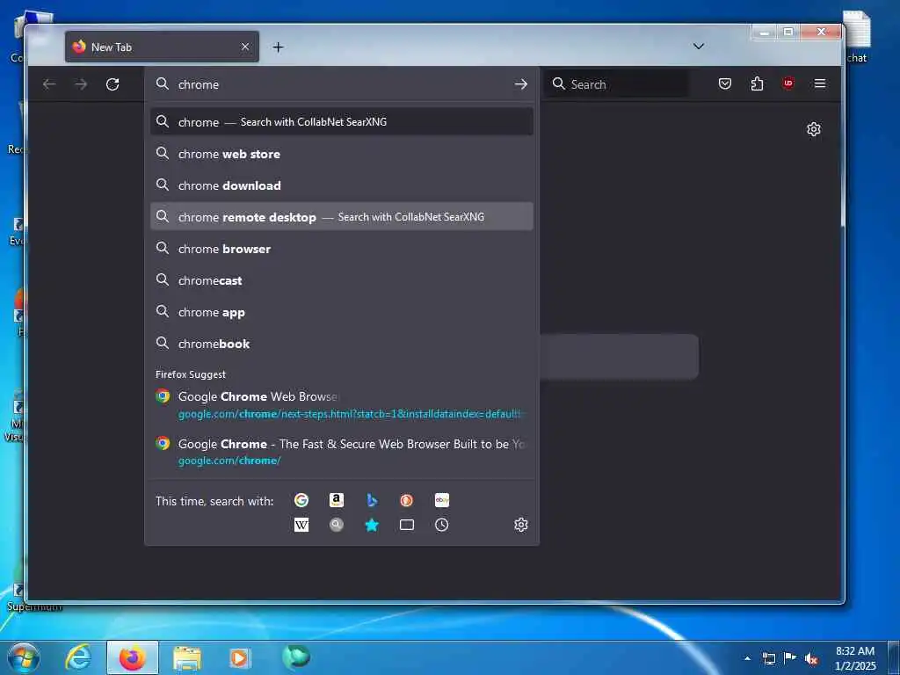Choose the 'chrome download' suggestion
Viewport: 900px width, 675px height.
click(342, 185)
